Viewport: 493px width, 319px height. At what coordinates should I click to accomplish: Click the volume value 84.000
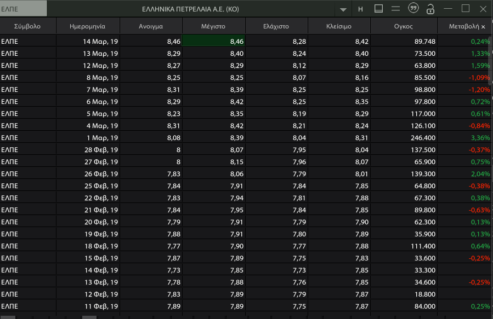point(425,306)
